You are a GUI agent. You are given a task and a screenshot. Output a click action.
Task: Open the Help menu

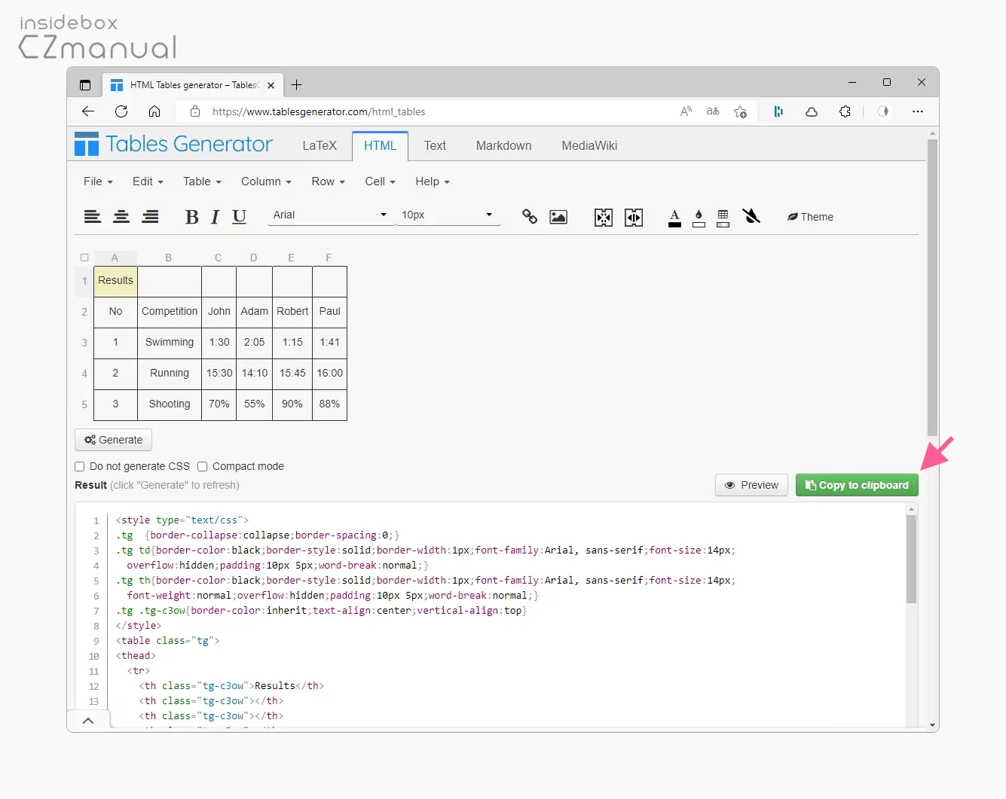(432, 181)
